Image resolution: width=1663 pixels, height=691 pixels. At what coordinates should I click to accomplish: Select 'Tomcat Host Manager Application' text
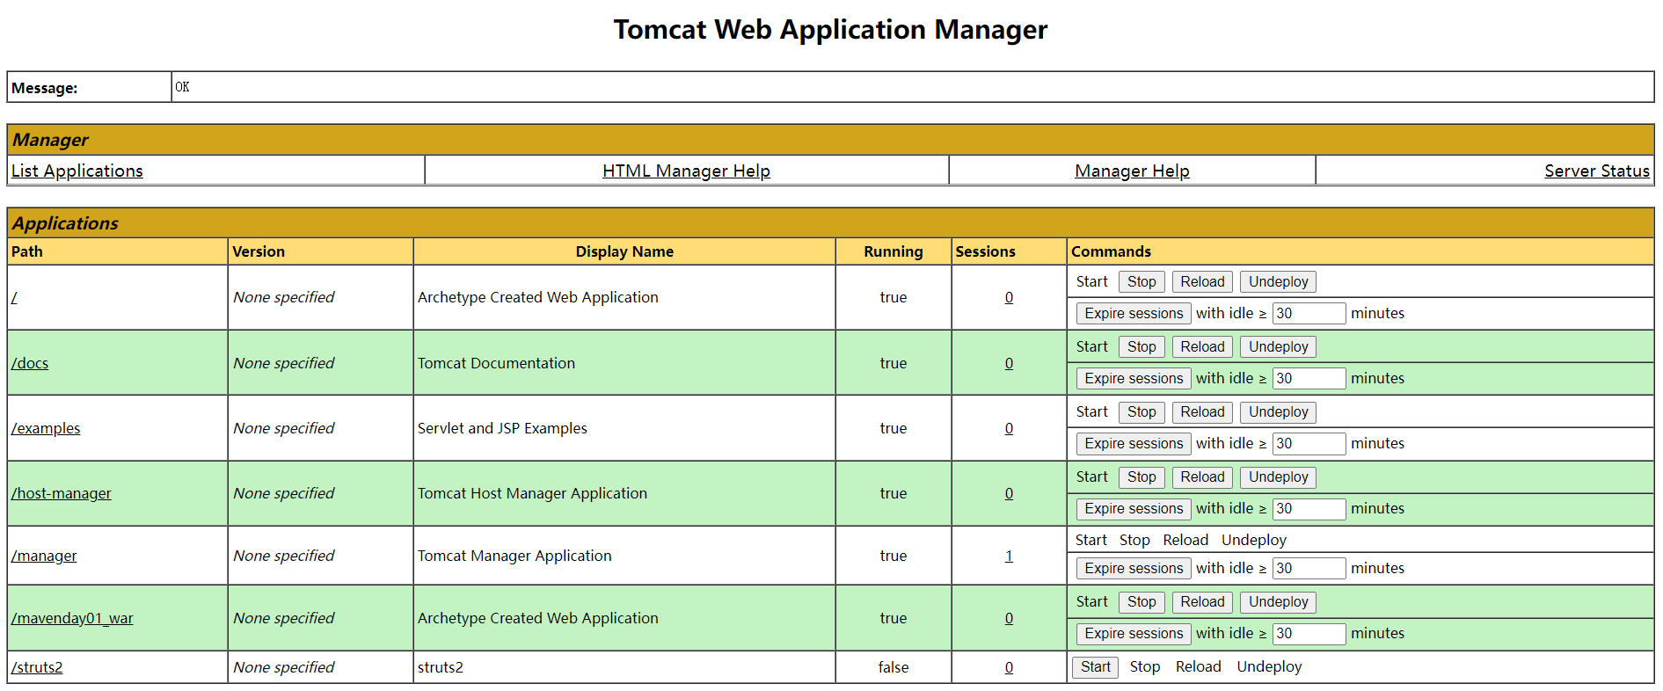click(532, 493)
